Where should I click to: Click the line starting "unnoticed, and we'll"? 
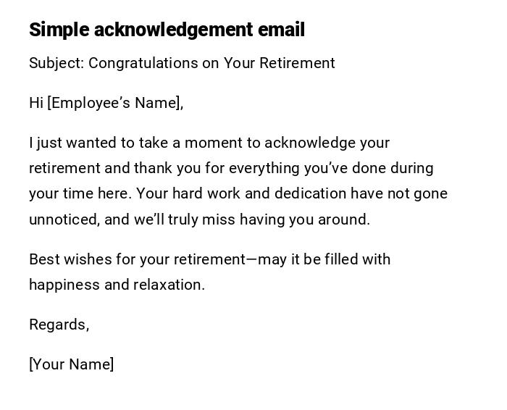[x=199, y=219]
